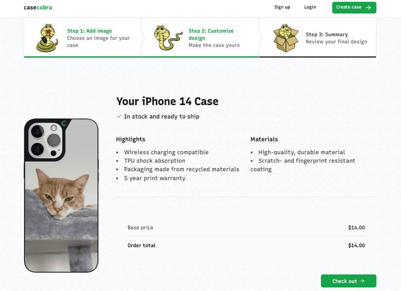Click the Your iPhone 14 Case heading
Screen dimensions: 401x291
167,101
